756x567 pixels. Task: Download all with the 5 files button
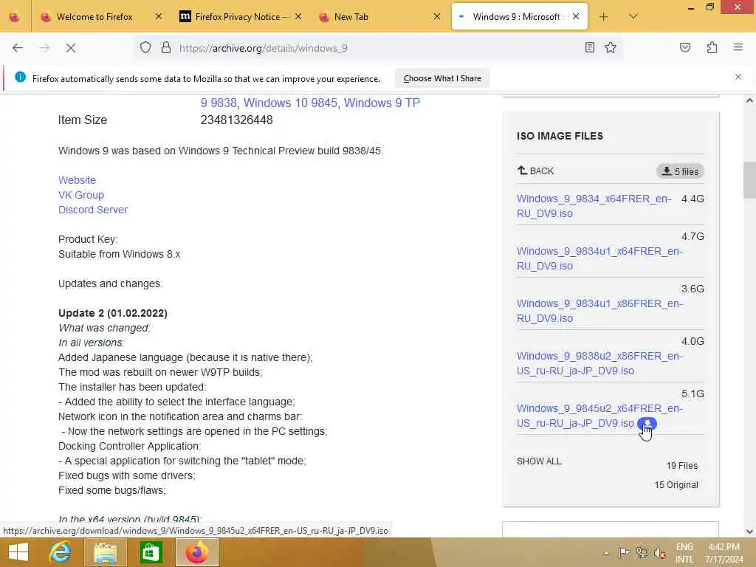680,171
